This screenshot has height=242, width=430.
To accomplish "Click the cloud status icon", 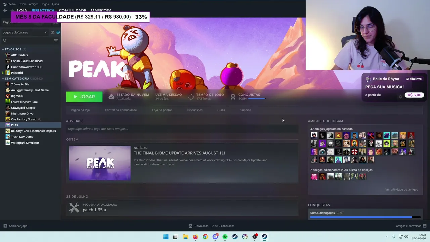I will [111, 97].
